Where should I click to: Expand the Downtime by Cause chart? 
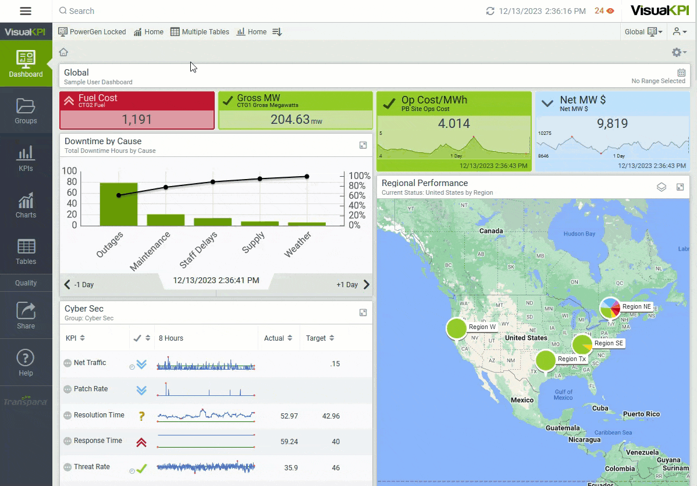tap(363, 145)
